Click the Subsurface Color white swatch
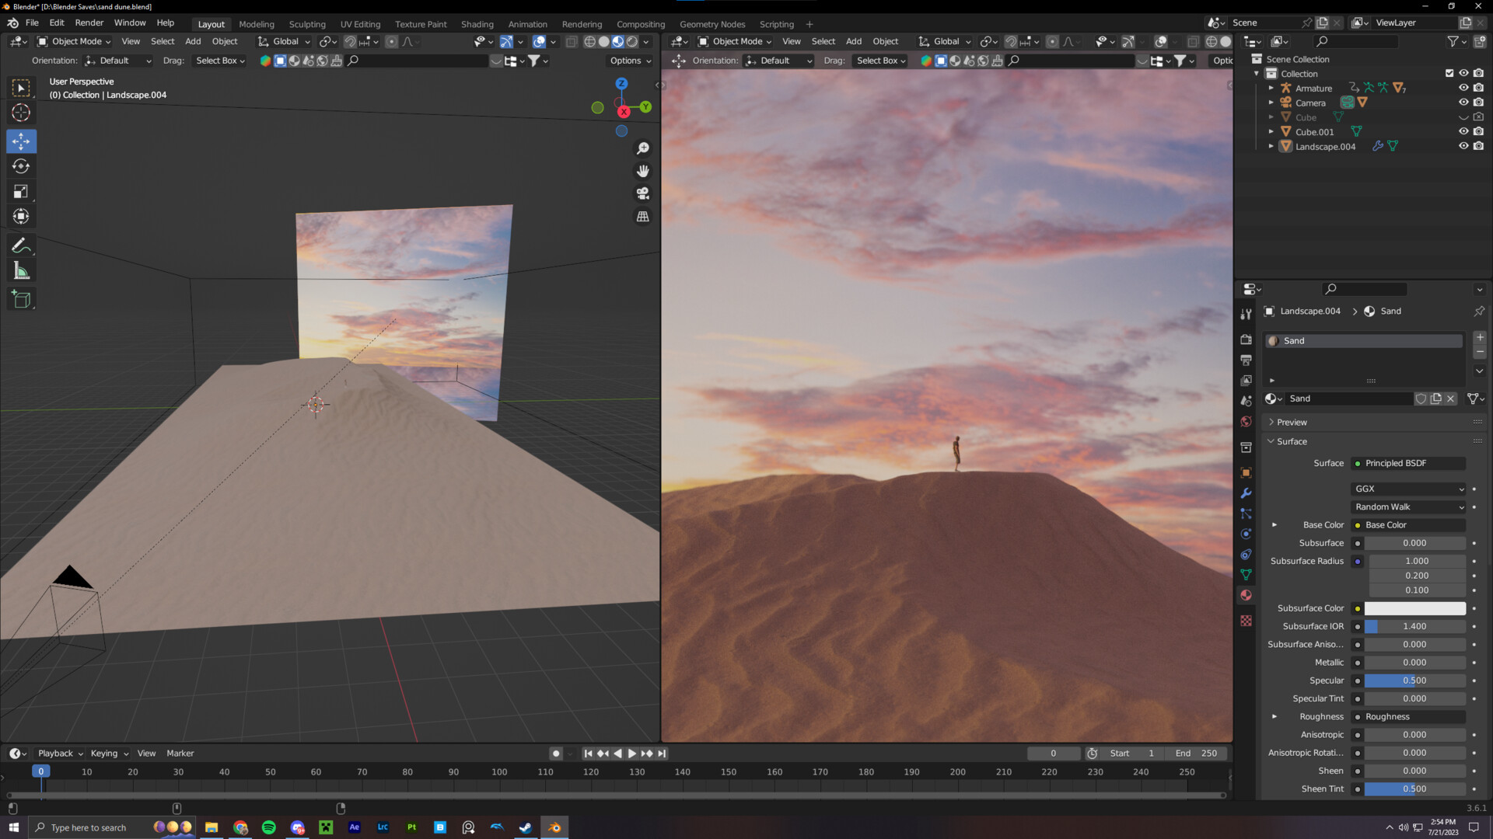The height and width of the screenshot is (839, 1493). [1414, 608]
